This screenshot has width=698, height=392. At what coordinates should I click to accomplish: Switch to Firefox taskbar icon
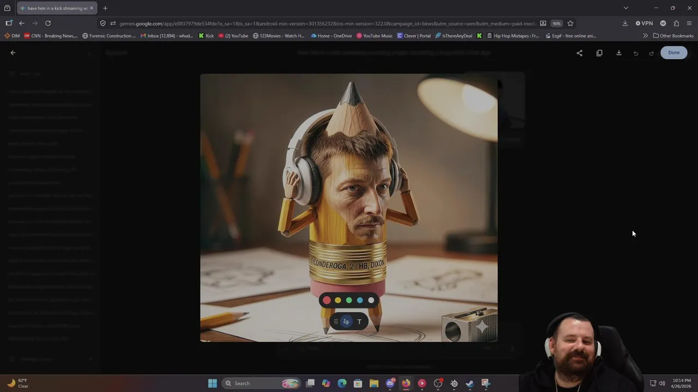(406, 383)
